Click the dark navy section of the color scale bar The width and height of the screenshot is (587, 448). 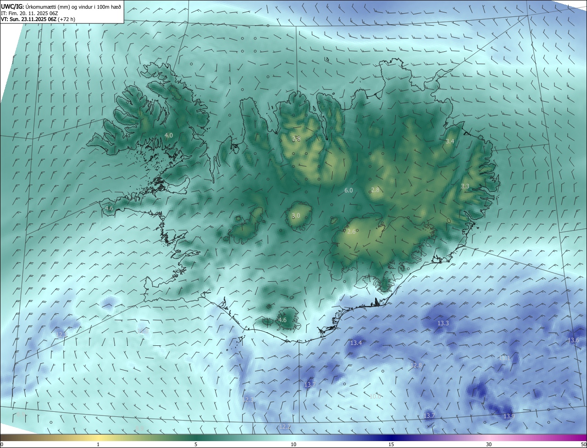coord(391,437)
